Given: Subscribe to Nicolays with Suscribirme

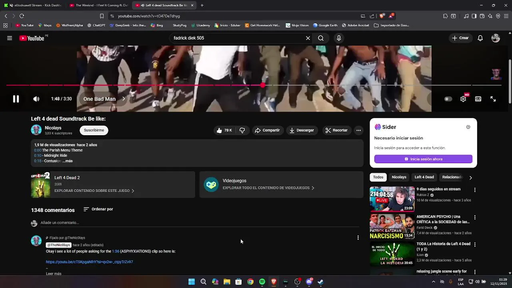Looking at the screenshot, I should [x=94, y=130].
